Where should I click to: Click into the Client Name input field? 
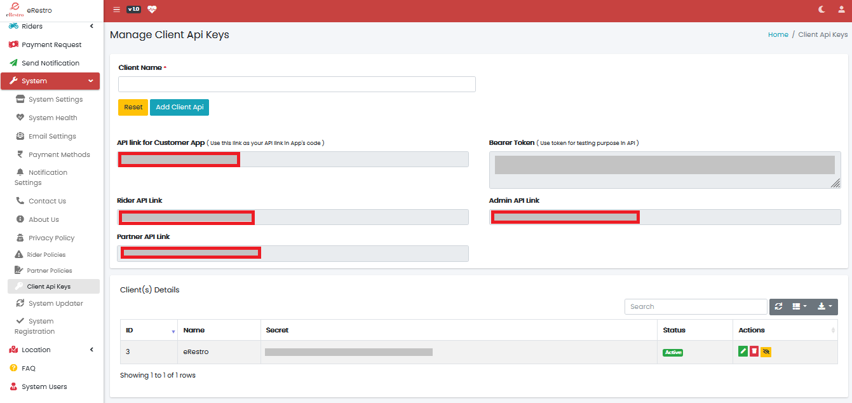[x=297, y=85]
